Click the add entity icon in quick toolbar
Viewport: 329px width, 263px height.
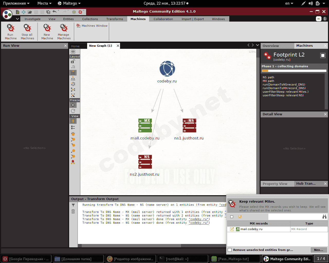[x=24, y=12]
